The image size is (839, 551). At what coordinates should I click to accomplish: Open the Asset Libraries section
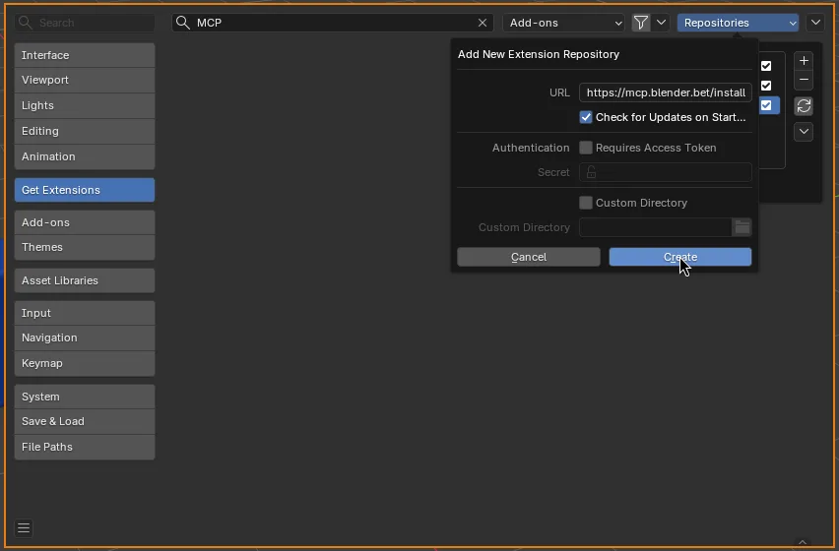[85, 280]
